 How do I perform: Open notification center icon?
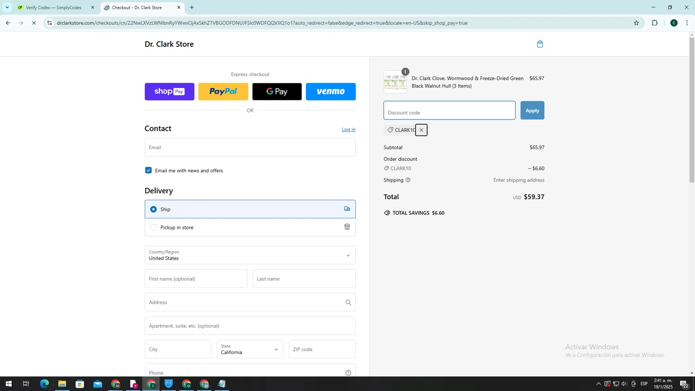click(x=684, y=384)
